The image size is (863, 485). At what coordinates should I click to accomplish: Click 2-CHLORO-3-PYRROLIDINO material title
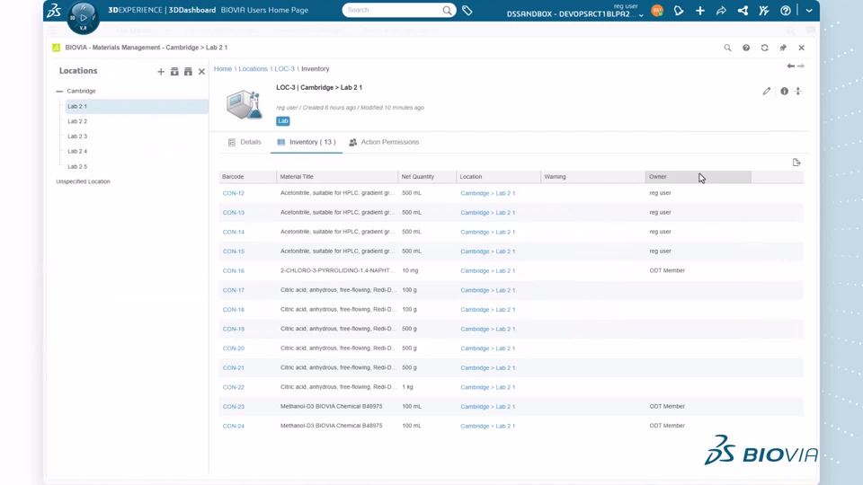pyautogui.click(x=337, y=270)
